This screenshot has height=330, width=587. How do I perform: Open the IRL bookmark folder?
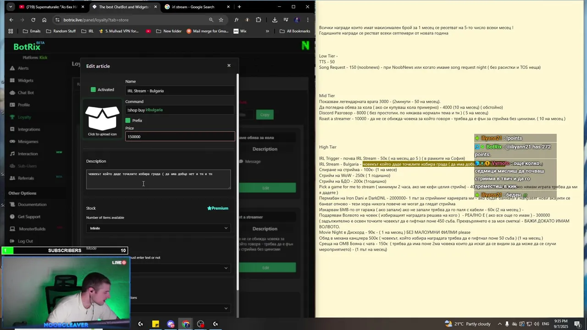tap(88, 31)
